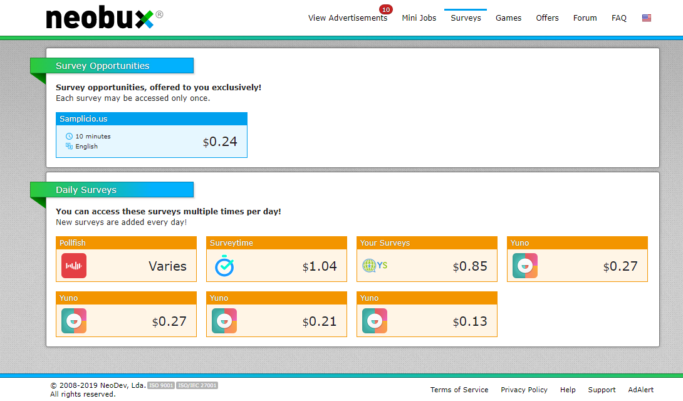The height and width of the screenshot is (401, 683).
Task: Open View Advertisements in the navigation
Action: 348,18
